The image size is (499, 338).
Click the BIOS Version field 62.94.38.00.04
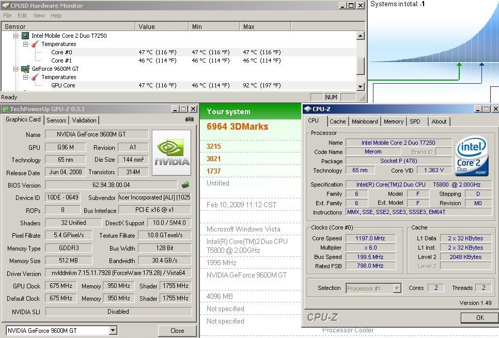pyautogui.click(x=111, y=185)
